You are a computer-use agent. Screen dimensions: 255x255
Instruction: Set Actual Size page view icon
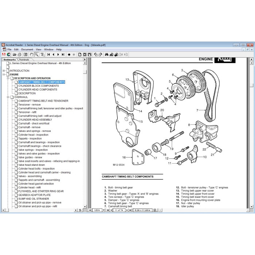click(80, 55)
